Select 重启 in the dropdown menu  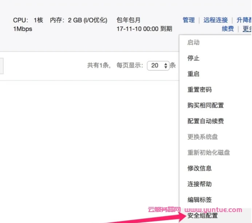pyautogui.click(x=193, y=74)
